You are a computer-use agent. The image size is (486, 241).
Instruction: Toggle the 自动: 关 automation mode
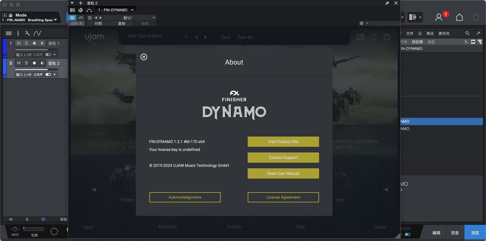[x=77, y=23]
